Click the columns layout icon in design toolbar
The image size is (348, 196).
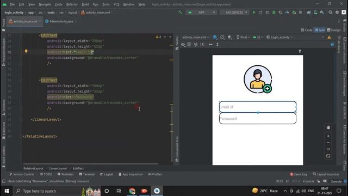tap(189, 45)
